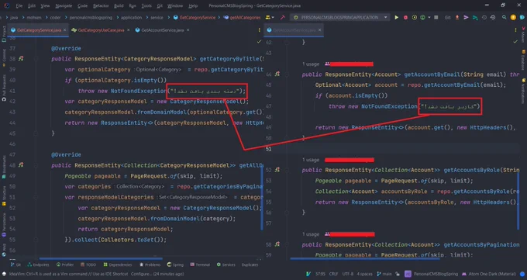Open the Pull Requests tool window
527x280 pixels.
tap(4, 88)
